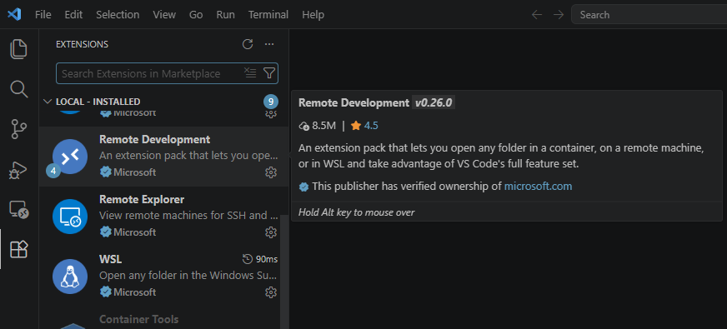Screen dimensions: 727x329
Task: Collapse the Local - Installed section
Action: [x=48, y=102]
